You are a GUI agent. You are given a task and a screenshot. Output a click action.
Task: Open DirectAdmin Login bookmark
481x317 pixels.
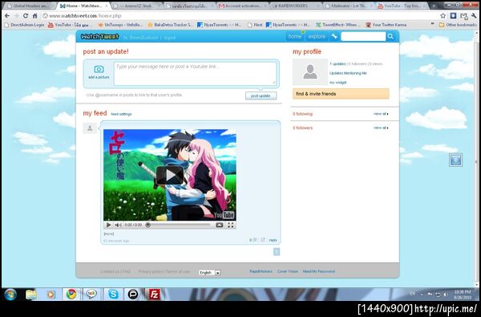pos(24,25)
